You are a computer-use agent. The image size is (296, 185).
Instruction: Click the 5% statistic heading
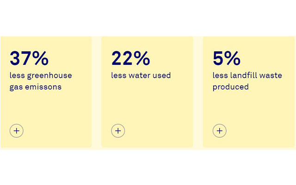(227, 58)
